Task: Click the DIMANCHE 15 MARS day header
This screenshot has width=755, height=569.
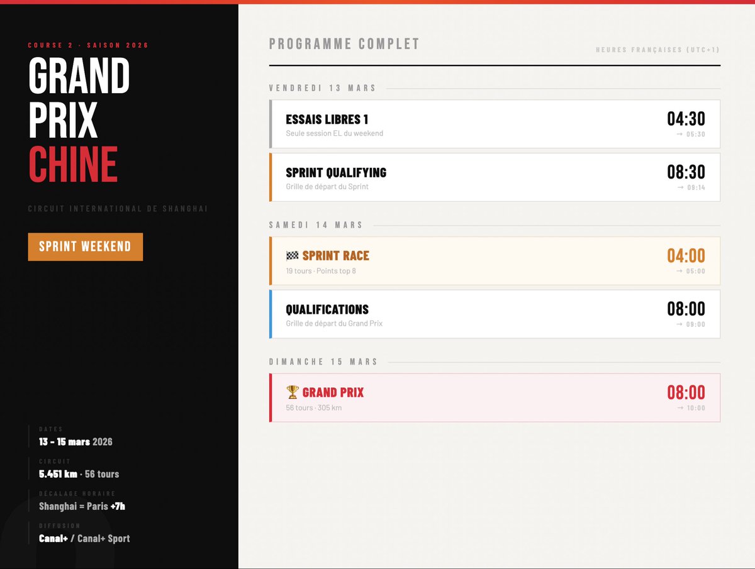Action: (x=323, y=362)
